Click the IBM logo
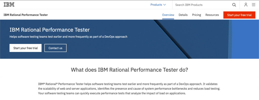259x100 pixels. (x=9, y=5)
